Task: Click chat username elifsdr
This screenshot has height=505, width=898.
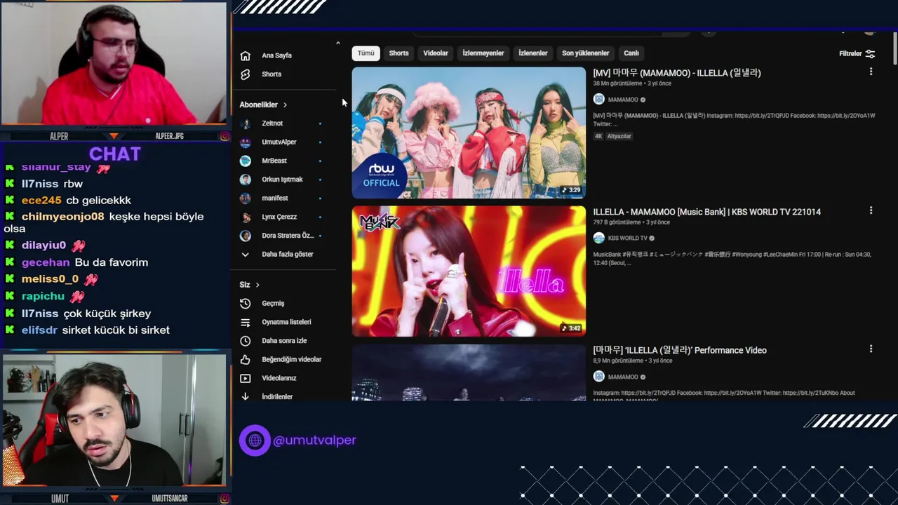Action: tap(39, 330)
